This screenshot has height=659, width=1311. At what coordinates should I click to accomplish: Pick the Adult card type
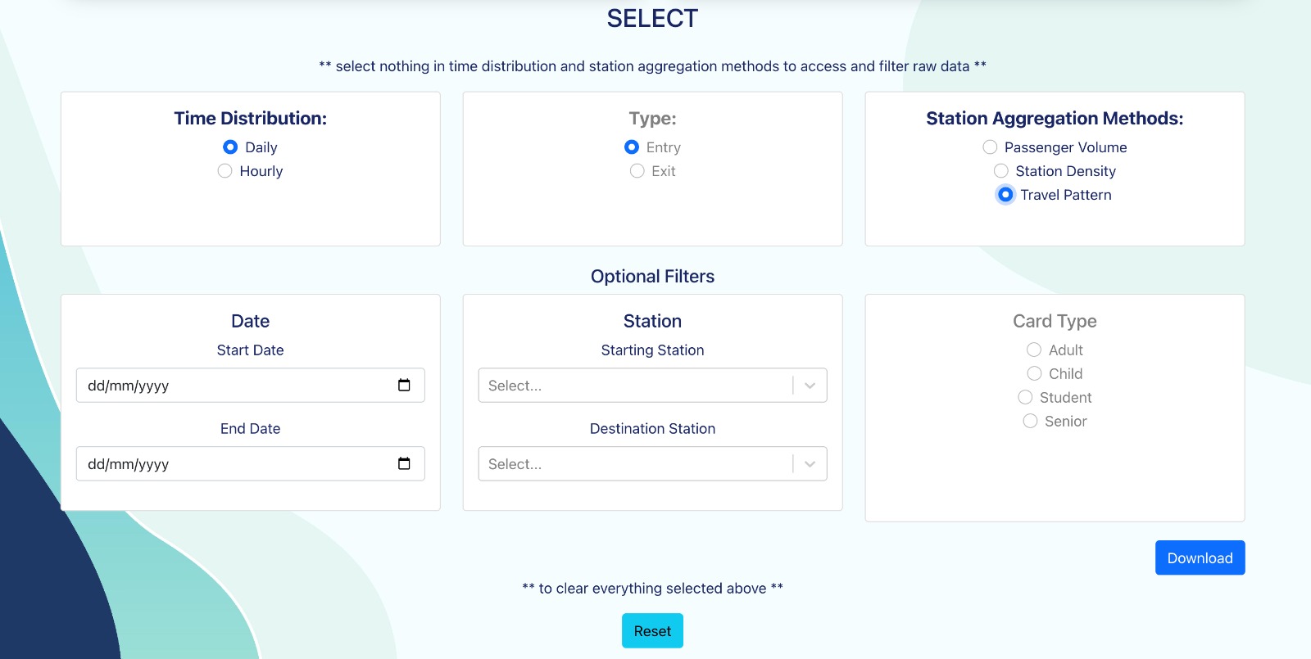[x=1034, y=350]
